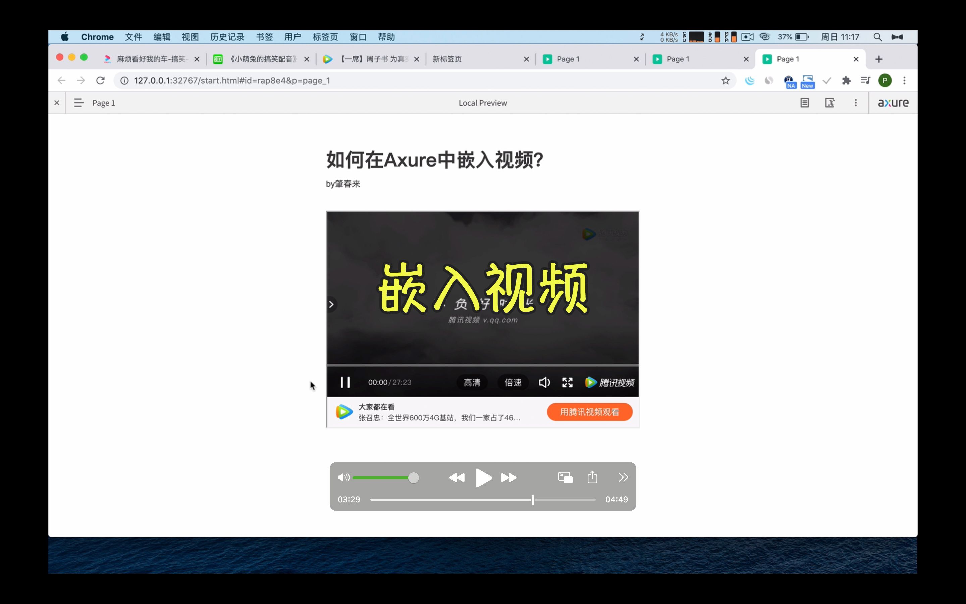Click the address bar URL
Viewport: 966px width, 604px height.
click(232, 80)
